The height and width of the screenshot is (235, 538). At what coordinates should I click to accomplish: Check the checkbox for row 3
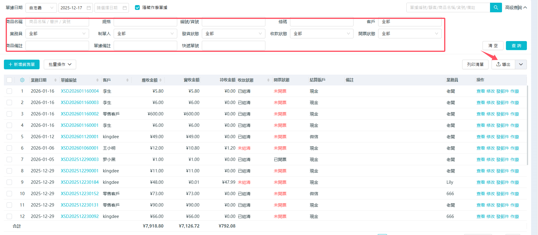[9, 114]
